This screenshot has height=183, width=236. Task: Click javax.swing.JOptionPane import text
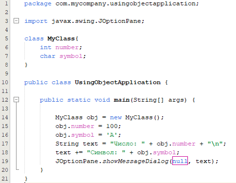(96, 21)
